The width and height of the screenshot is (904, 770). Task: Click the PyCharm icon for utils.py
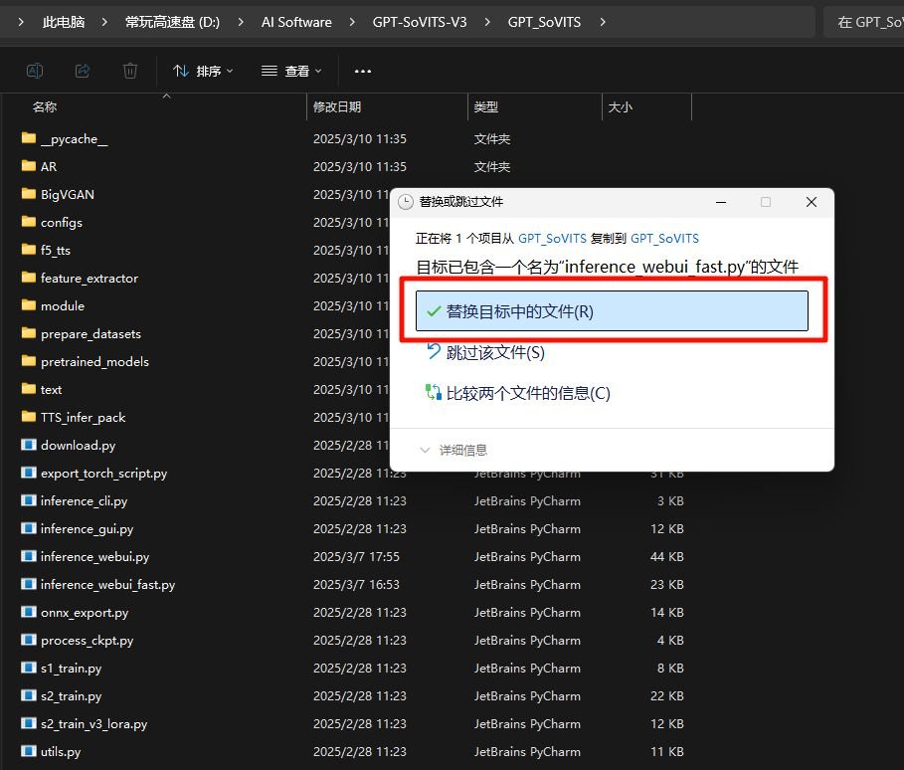point(27,751)
